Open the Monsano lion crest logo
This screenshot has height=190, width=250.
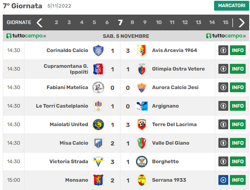tap(98, 180)
